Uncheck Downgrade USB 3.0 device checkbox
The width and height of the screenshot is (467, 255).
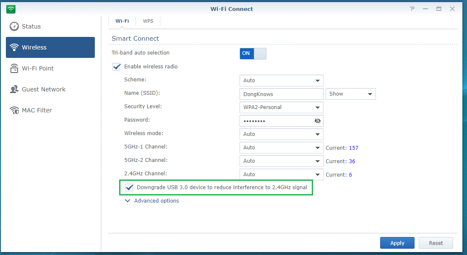129,187
